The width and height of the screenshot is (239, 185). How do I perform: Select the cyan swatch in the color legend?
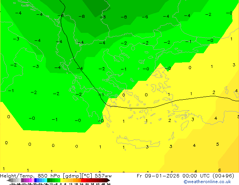(x=46, y=180)
